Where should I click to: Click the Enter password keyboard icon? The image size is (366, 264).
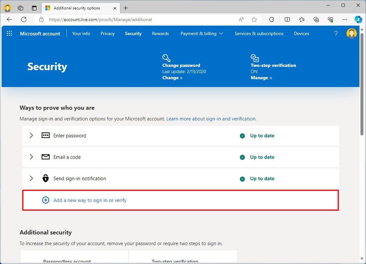[x=45, y=135]
